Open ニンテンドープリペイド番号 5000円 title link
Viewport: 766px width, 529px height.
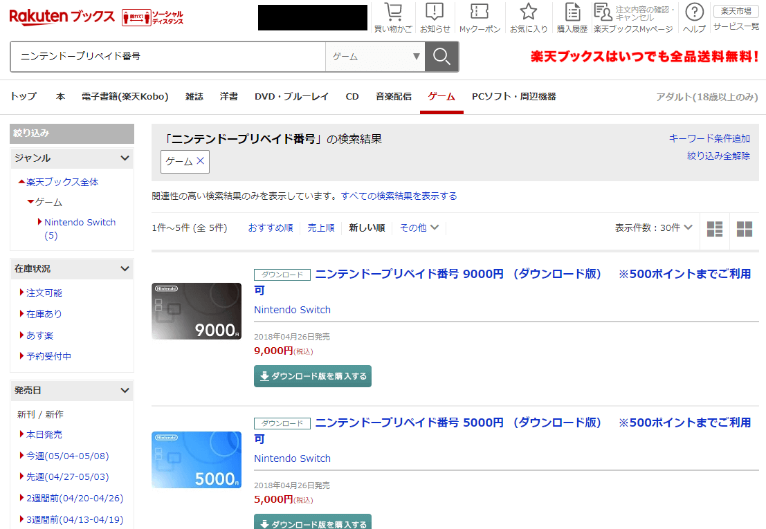[502, 430]
